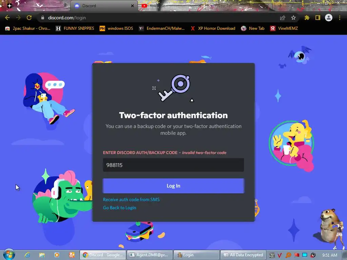Viewport: 347px width, 260px height.
Task: Click the Invalid two-factor code error text
Action: 204,153
